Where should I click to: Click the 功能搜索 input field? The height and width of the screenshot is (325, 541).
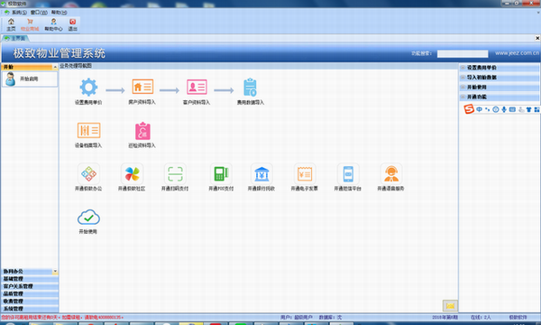(463, 53)
